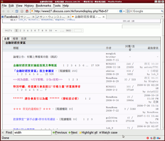Close the Find bar
The height and width of the screenshot is (141, 165).
(x=3, y=132)
